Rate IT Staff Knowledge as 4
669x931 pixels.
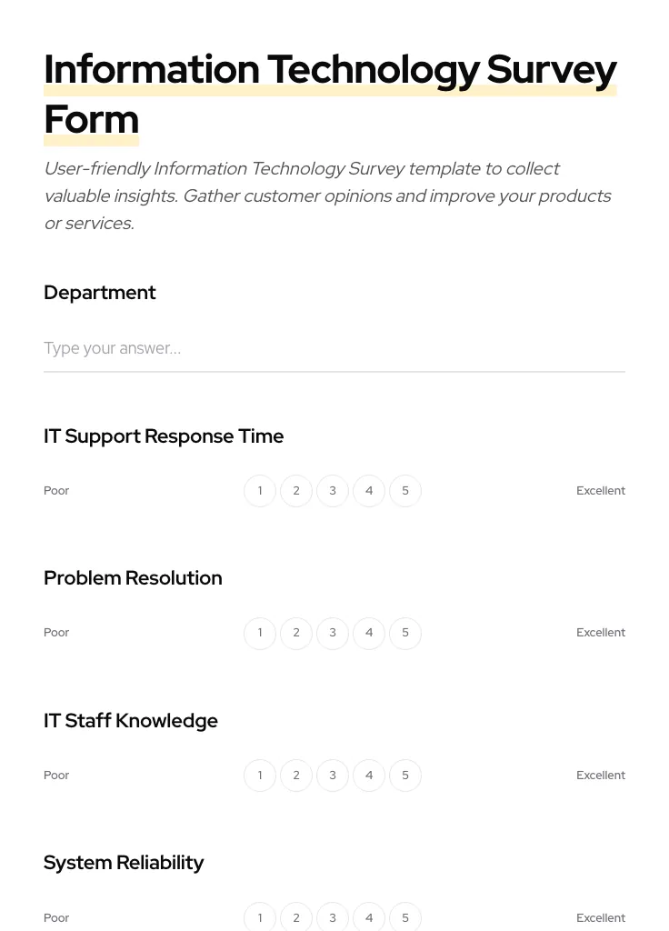(369, 775)
